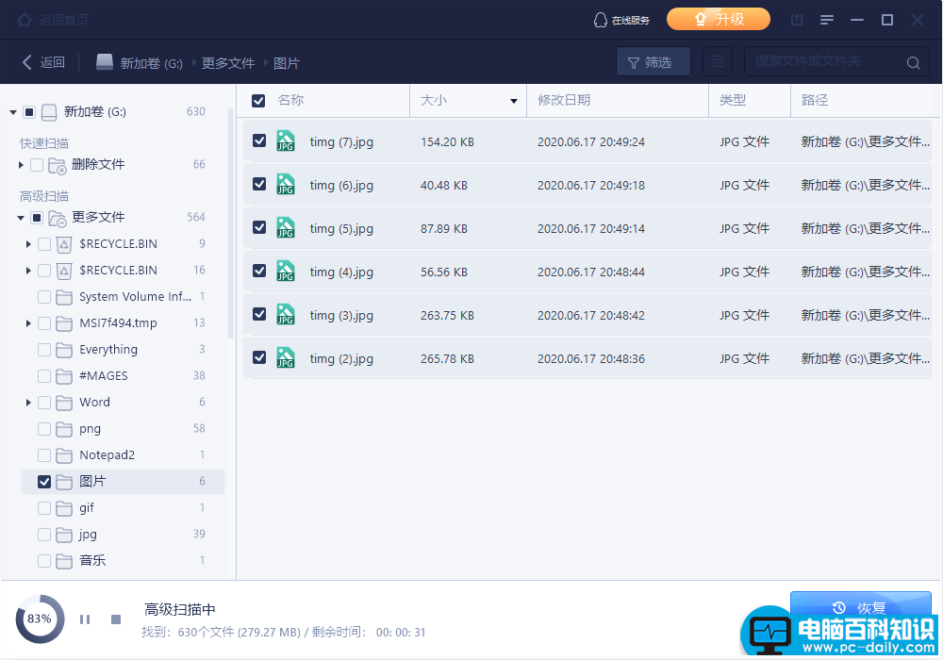The image size is (943, 660).
Task: Uncheck the timg (5).jpg checkbox
Action: 259,227
